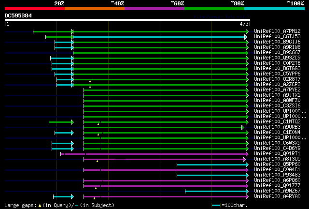The height and width of the screenshot is (209, 309).
Task: Click the UniRef100_A9JTX1 entry
Action: pyautogui.click(x=277, y=95)
